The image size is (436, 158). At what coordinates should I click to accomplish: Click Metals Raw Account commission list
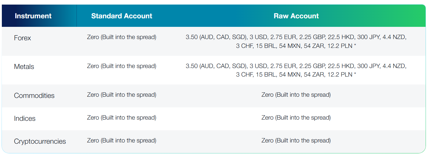pos(296,70)
